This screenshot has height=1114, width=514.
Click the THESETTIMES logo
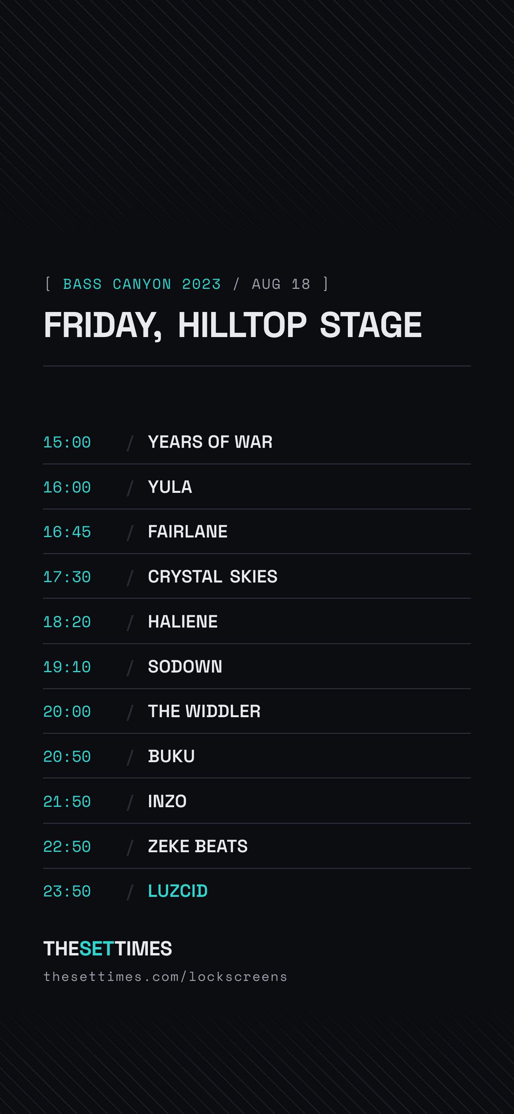[x=108, y=949]
